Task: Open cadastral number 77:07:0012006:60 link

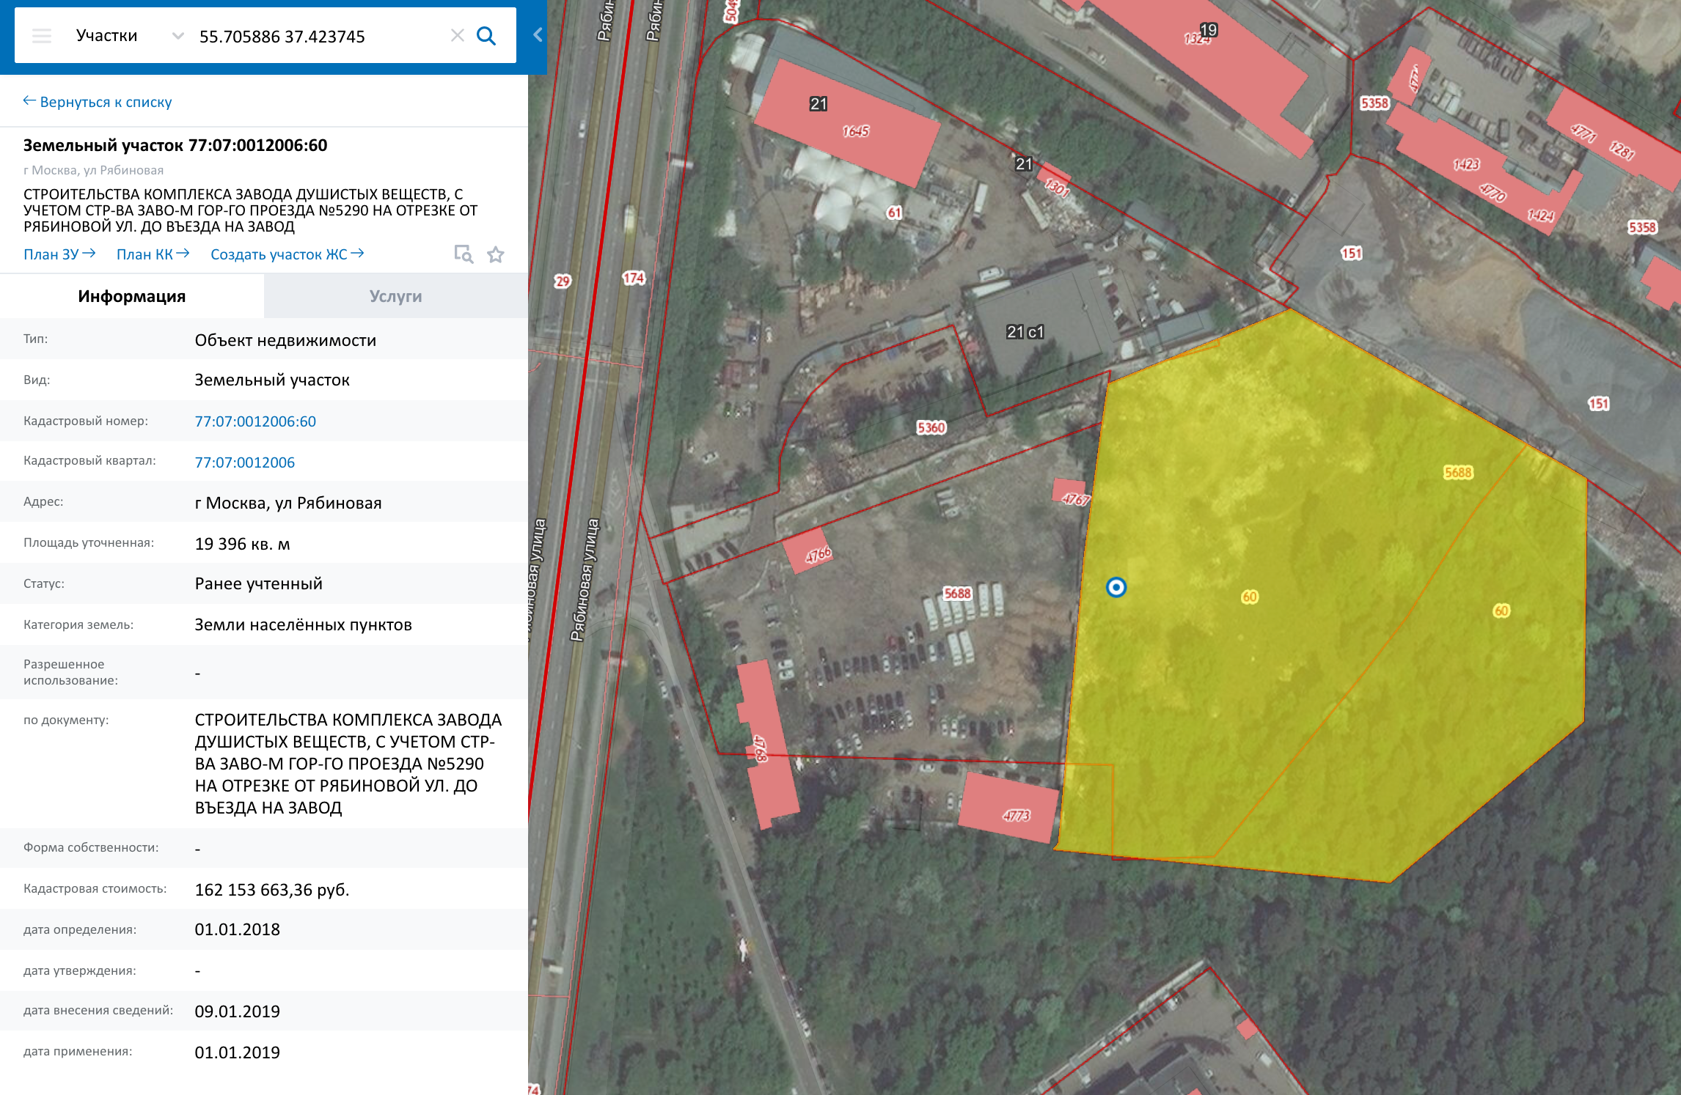Action: (255, 421)
